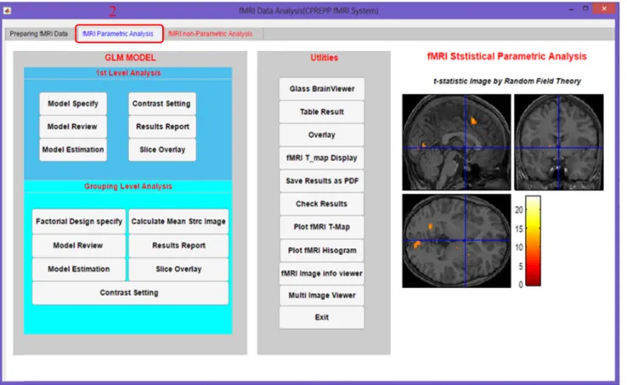627x385 pixels.
Task: Open the fMRI non-Parametric Analysis tab
Action: [x=211, y=34]
